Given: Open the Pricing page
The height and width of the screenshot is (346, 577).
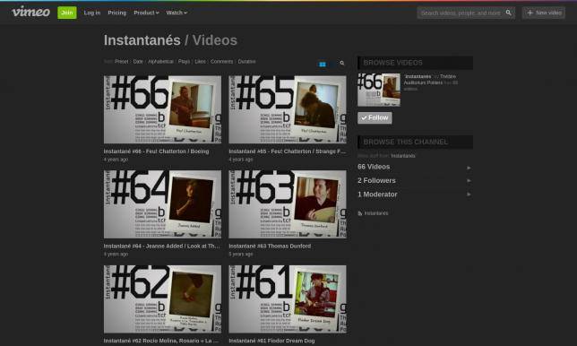Looking at the screenshot, I should click(x=117, y=13).
